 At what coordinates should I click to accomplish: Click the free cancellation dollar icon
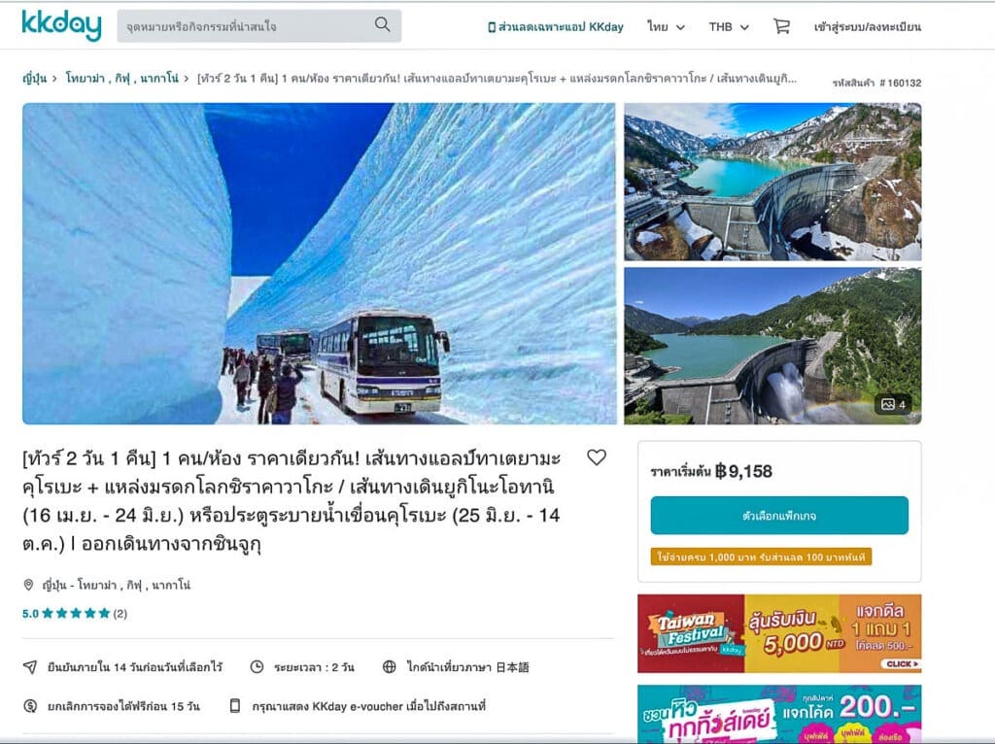pos(30,706)
